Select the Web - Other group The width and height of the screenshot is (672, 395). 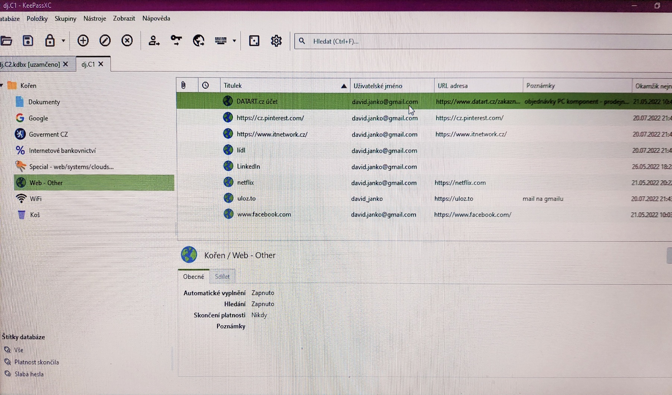[94, 183]
